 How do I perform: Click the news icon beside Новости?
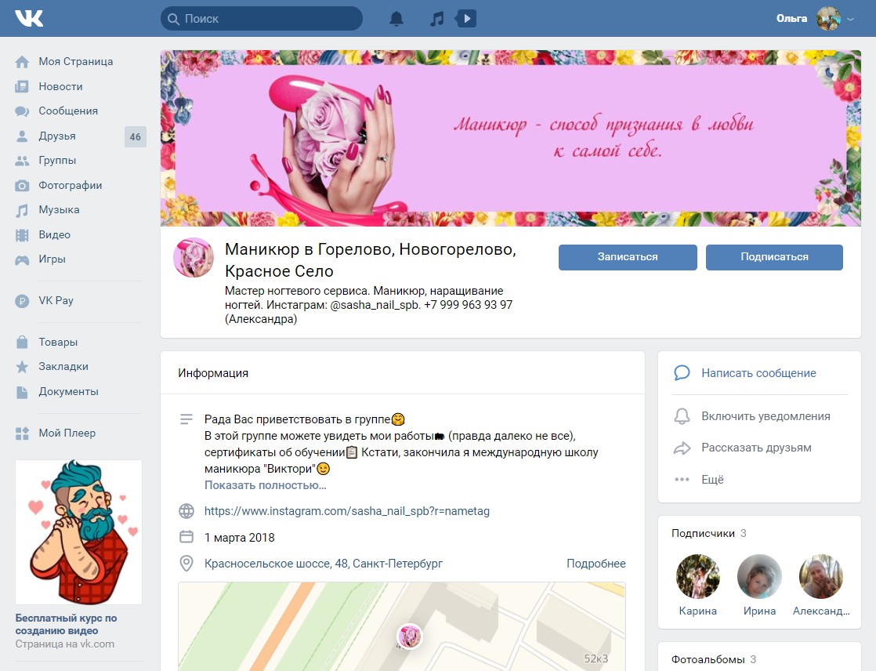coord(22,86)
